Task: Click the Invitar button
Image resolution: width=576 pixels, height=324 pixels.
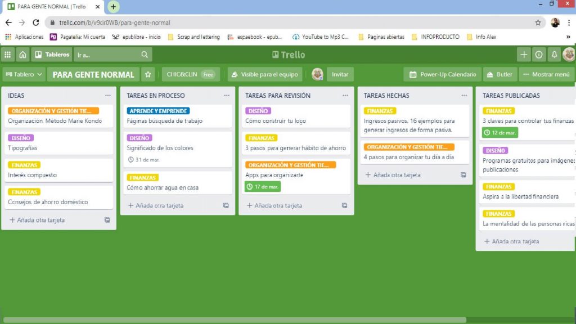Action: click(340, 74)
